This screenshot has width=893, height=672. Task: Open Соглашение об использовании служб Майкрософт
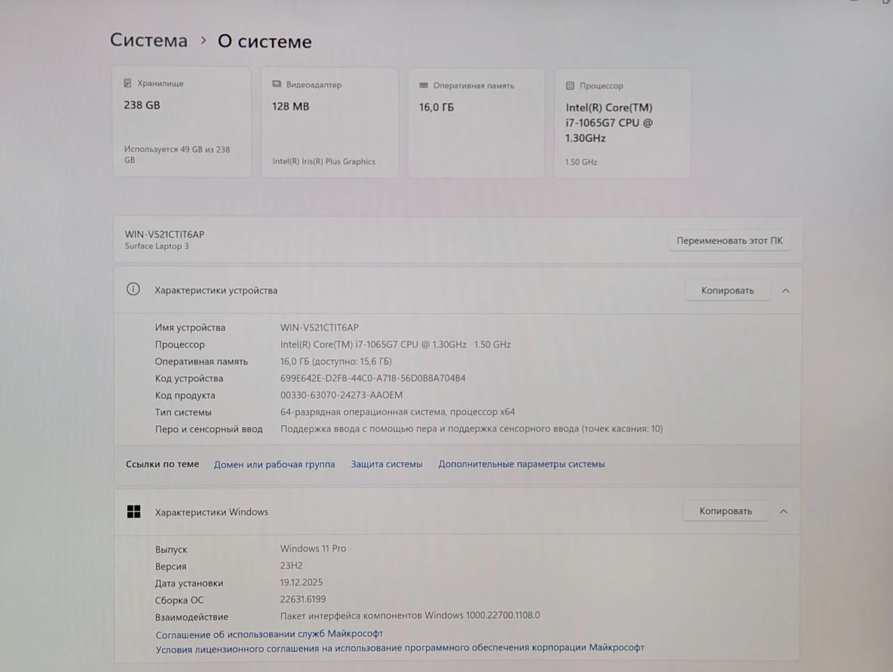click(x=269, y=634)
